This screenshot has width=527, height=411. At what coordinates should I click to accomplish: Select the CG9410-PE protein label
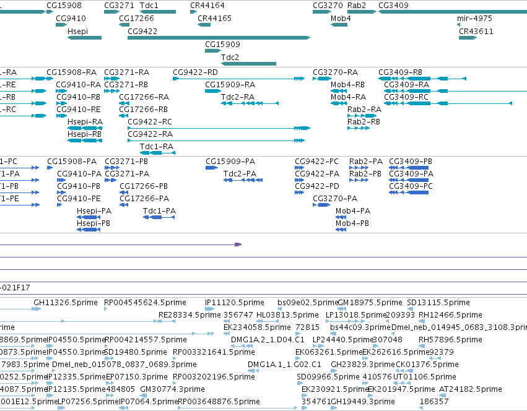(x=79, y=199)
